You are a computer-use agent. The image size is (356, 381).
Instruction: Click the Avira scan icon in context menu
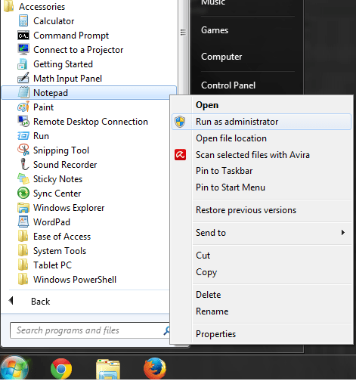pyautogui.click(x=181, y=155)
